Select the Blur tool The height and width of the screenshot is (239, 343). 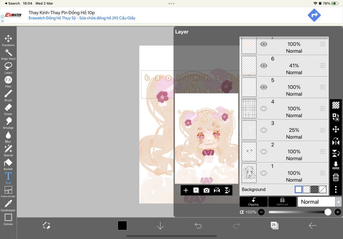[8, 137]
